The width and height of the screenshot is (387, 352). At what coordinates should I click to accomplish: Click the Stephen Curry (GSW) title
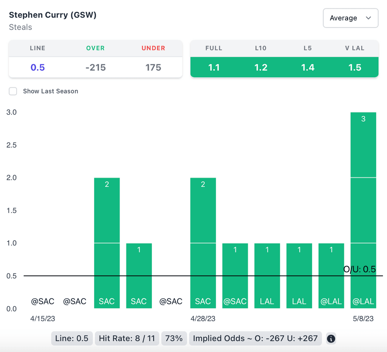click(53, 15)
